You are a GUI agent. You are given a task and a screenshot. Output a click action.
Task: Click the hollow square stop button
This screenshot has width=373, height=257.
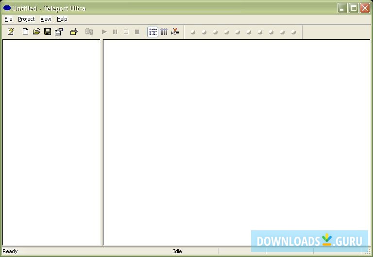tap(126, 32)
